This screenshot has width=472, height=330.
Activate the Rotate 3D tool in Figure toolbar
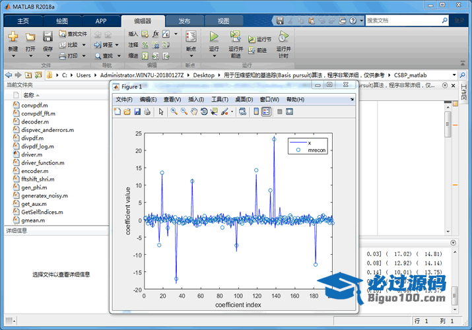(204, 112)
